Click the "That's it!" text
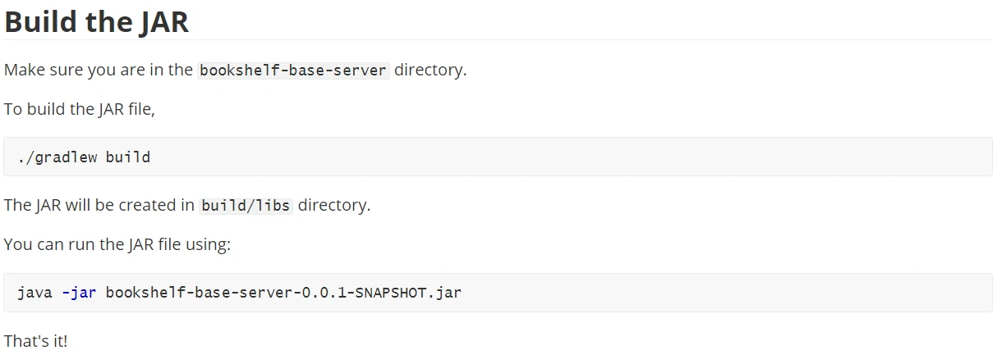The image size is (997, 364). coord(35,340)
